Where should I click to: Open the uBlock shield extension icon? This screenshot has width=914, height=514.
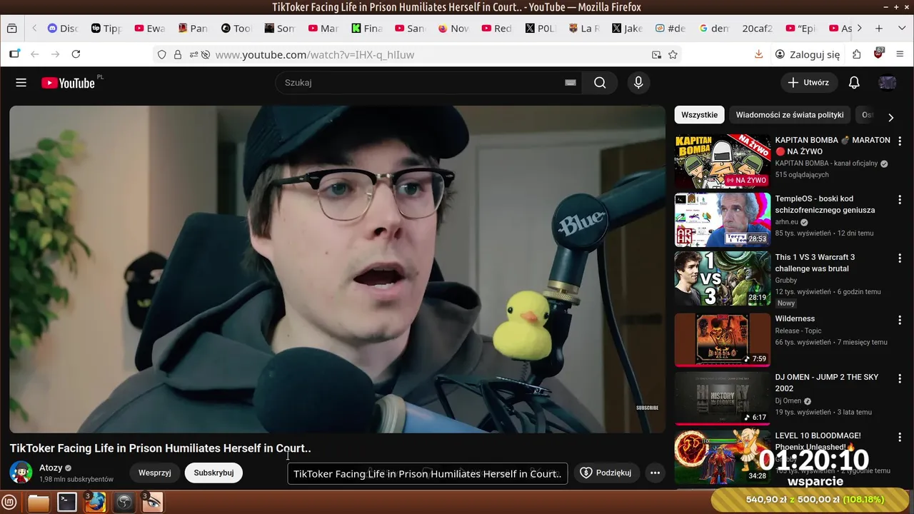[878, 54]
